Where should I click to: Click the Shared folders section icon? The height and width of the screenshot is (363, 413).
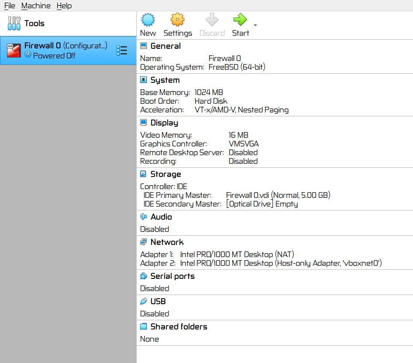(143, 326)
